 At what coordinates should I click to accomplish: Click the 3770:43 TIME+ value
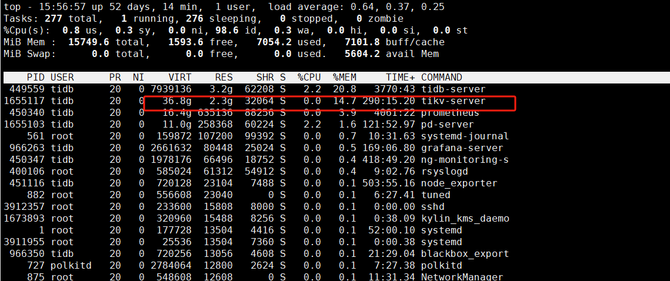click(x=395, y=89)
